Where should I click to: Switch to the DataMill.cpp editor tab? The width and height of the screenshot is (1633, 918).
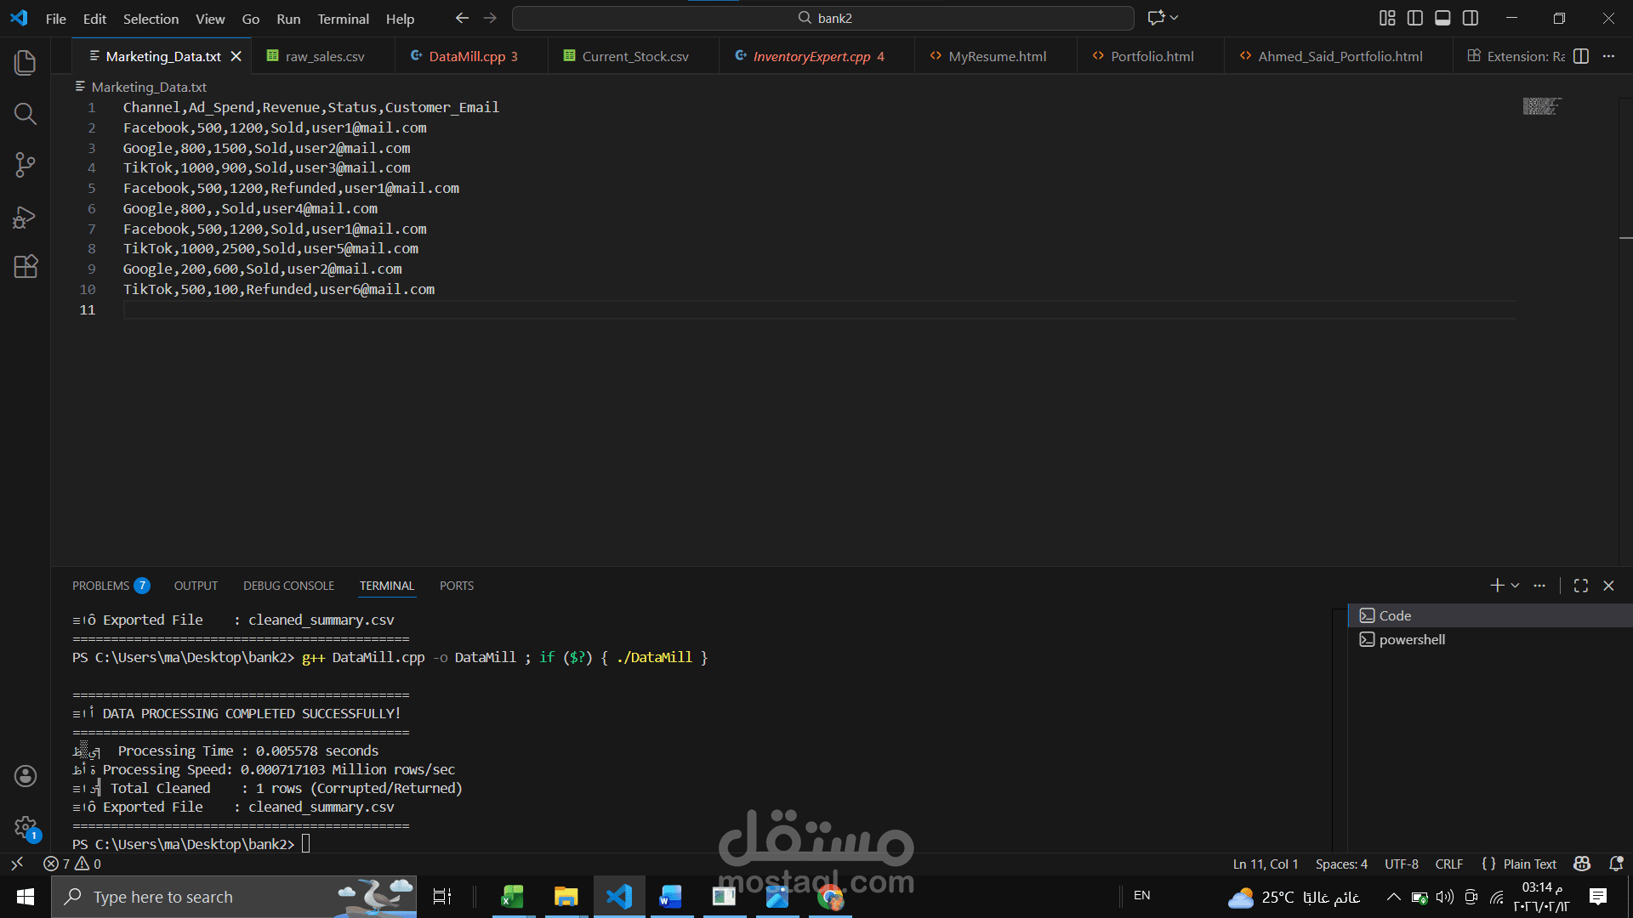[466, 56]
